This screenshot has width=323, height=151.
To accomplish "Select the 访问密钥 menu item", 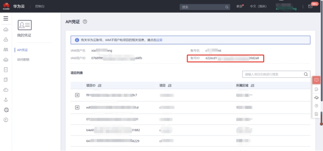I will (23, 60).
